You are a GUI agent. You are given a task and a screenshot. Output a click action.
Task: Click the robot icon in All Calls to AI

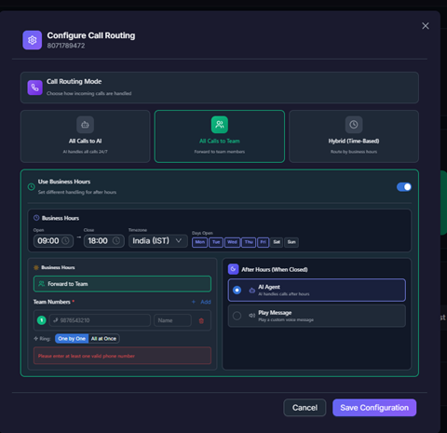pos(85,125)
